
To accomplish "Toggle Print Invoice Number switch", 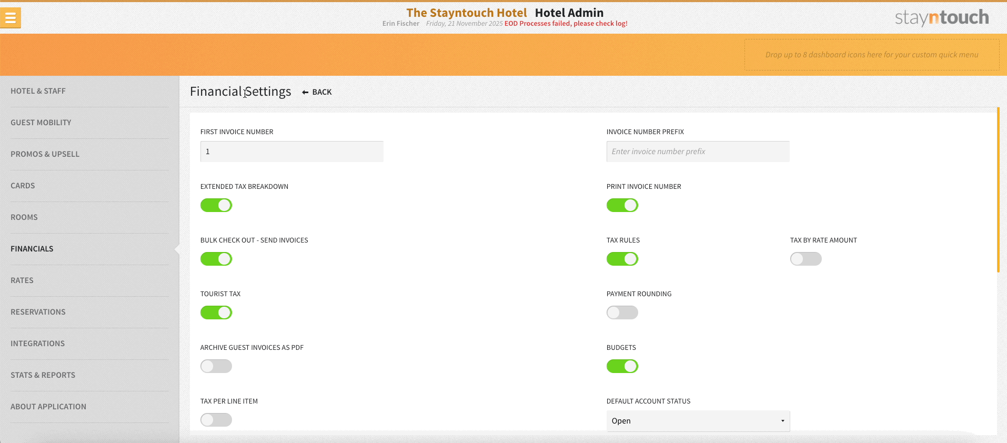I will 622,205.
